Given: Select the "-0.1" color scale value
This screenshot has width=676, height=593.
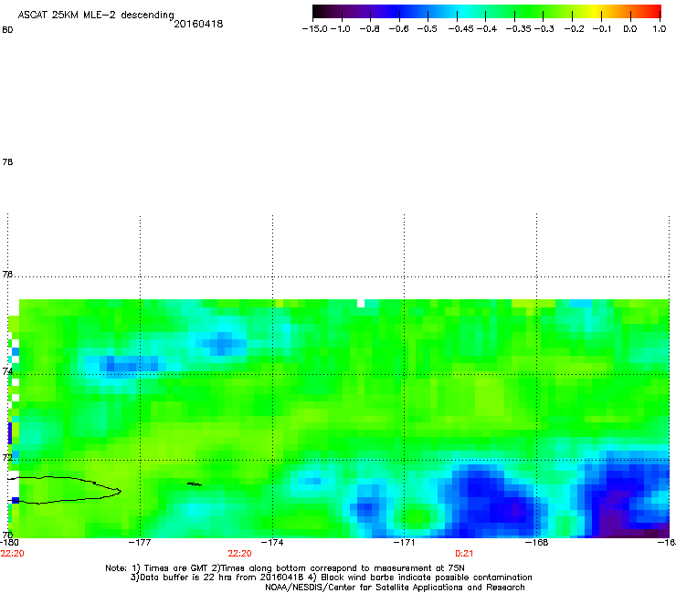Looking at the screenshot, I should coord(602,29).
